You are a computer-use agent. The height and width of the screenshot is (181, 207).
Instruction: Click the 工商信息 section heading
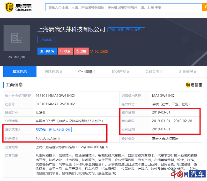coord(14,85)
